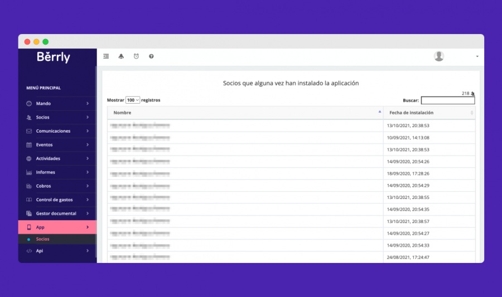Click the Socios people icon
This screenshot has height=297, width=502.
[29, 118]
